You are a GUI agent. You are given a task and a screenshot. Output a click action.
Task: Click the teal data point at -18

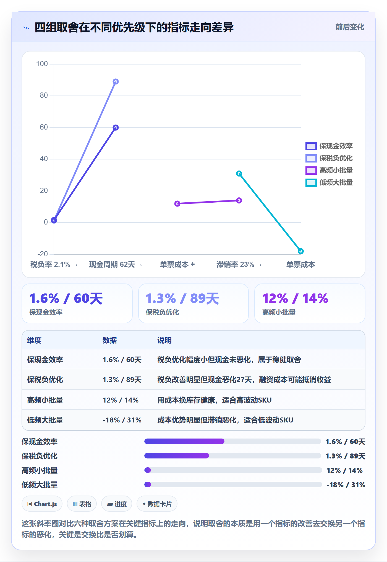[x=301, y=251]
